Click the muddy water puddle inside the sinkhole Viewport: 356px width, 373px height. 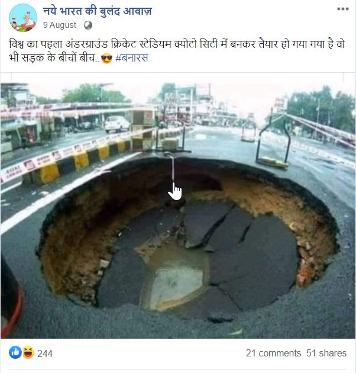coord(176,278)
